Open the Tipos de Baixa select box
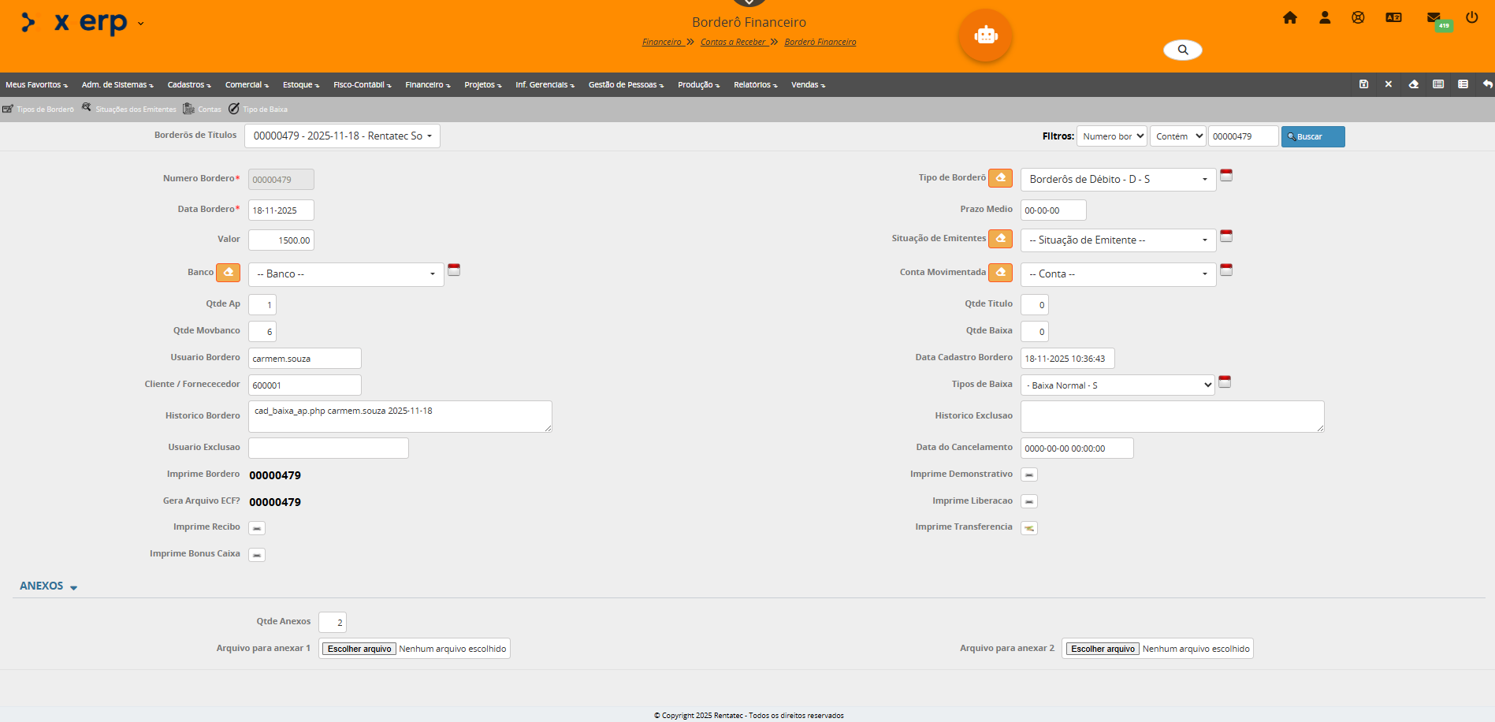The height and width of the screenshot is (722, 1495). click(x=1118, y=385)
